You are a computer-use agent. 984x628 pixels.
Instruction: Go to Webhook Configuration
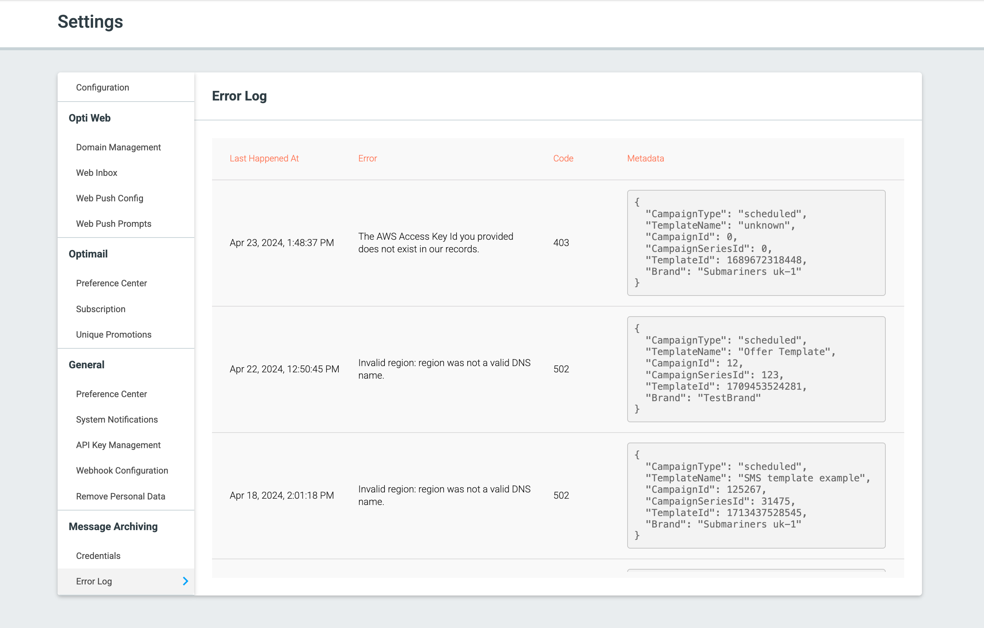122,470
